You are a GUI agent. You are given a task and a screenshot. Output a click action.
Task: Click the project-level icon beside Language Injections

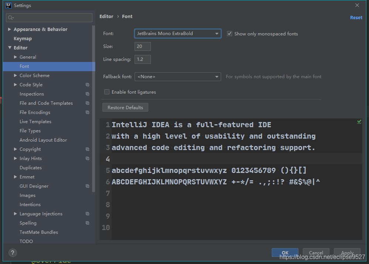click(x=88, y=214)
